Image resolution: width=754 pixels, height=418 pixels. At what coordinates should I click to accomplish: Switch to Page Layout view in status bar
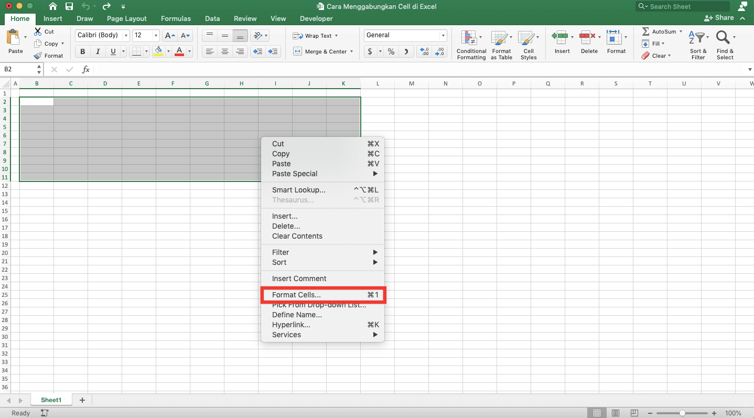point(616,413)
